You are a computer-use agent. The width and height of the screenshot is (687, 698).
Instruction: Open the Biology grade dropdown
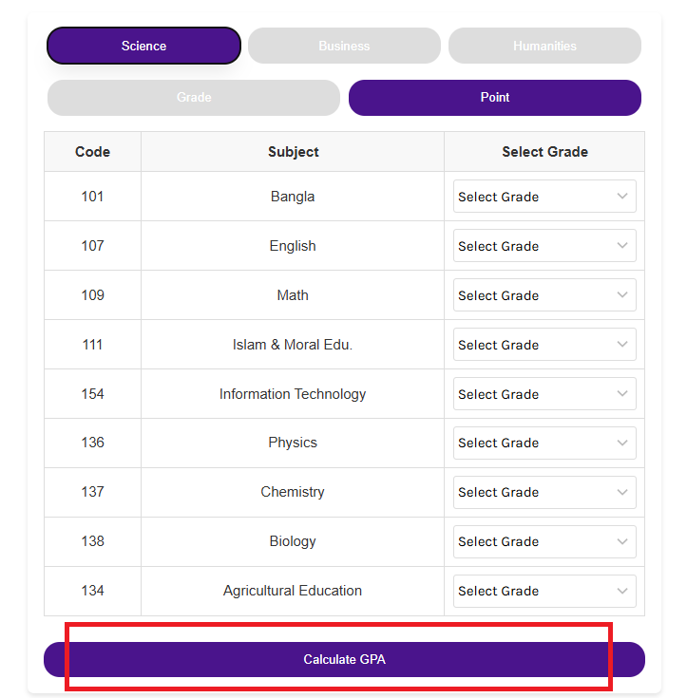(544, 541)
